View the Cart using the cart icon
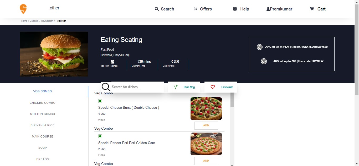This screenshot has width=359, height=166. point(312,9)
